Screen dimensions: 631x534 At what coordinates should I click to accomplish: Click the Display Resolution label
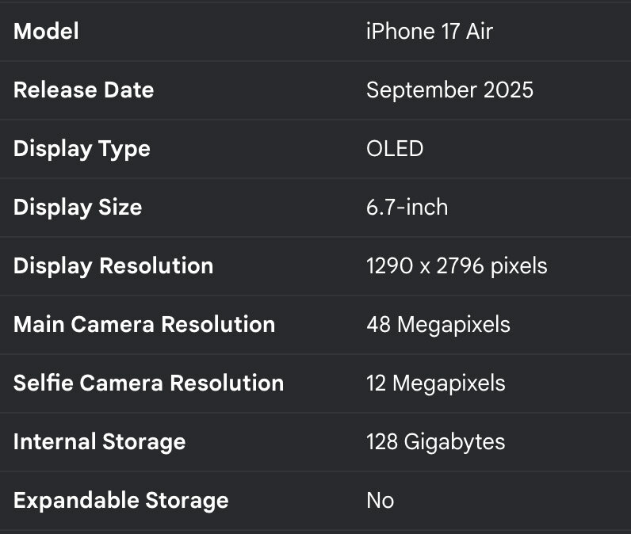coord(113,266)
